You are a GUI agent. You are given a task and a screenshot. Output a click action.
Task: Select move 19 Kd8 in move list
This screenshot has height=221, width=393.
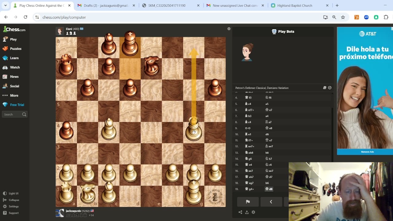(x=269, y=189)
